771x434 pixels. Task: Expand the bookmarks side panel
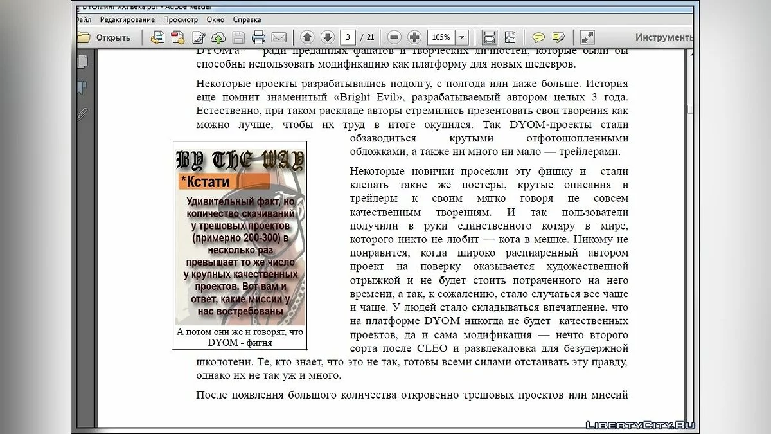(x=82, y=87)
